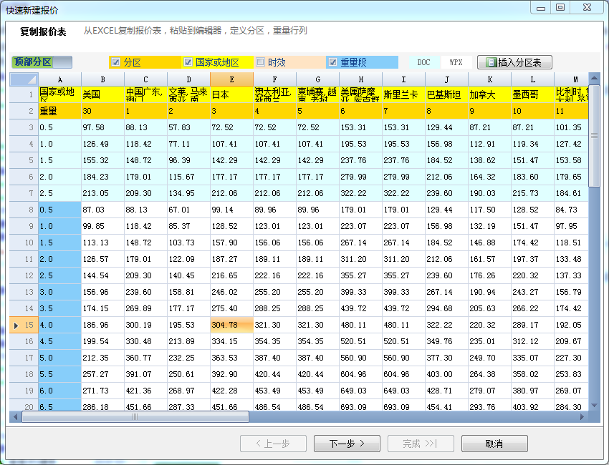Image resolution: width=609 pixels, height=465 pixels.
Task: Go to next step with 下一步
Action: coord(347,444)
